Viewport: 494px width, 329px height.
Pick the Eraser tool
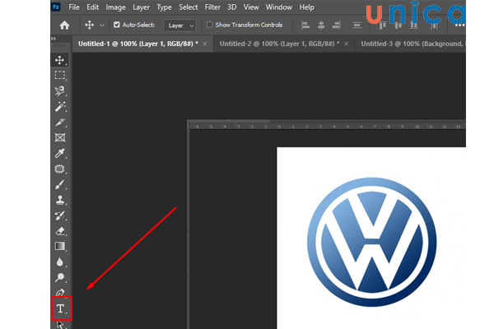coord(60,230)
